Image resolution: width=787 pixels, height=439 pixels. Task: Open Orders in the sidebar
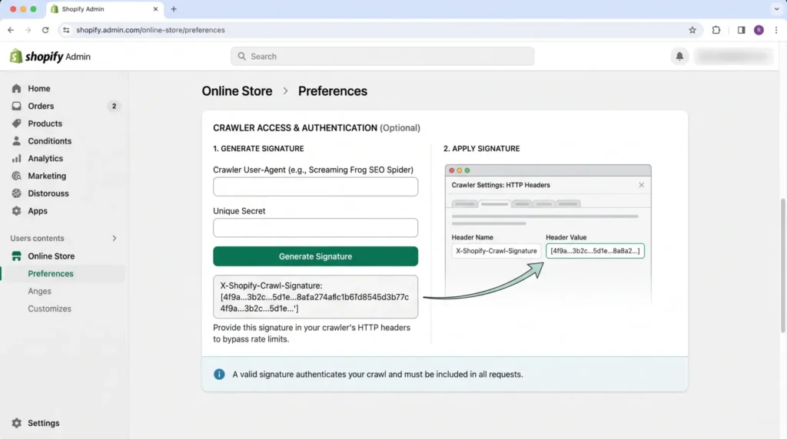(x=41, y=106)
